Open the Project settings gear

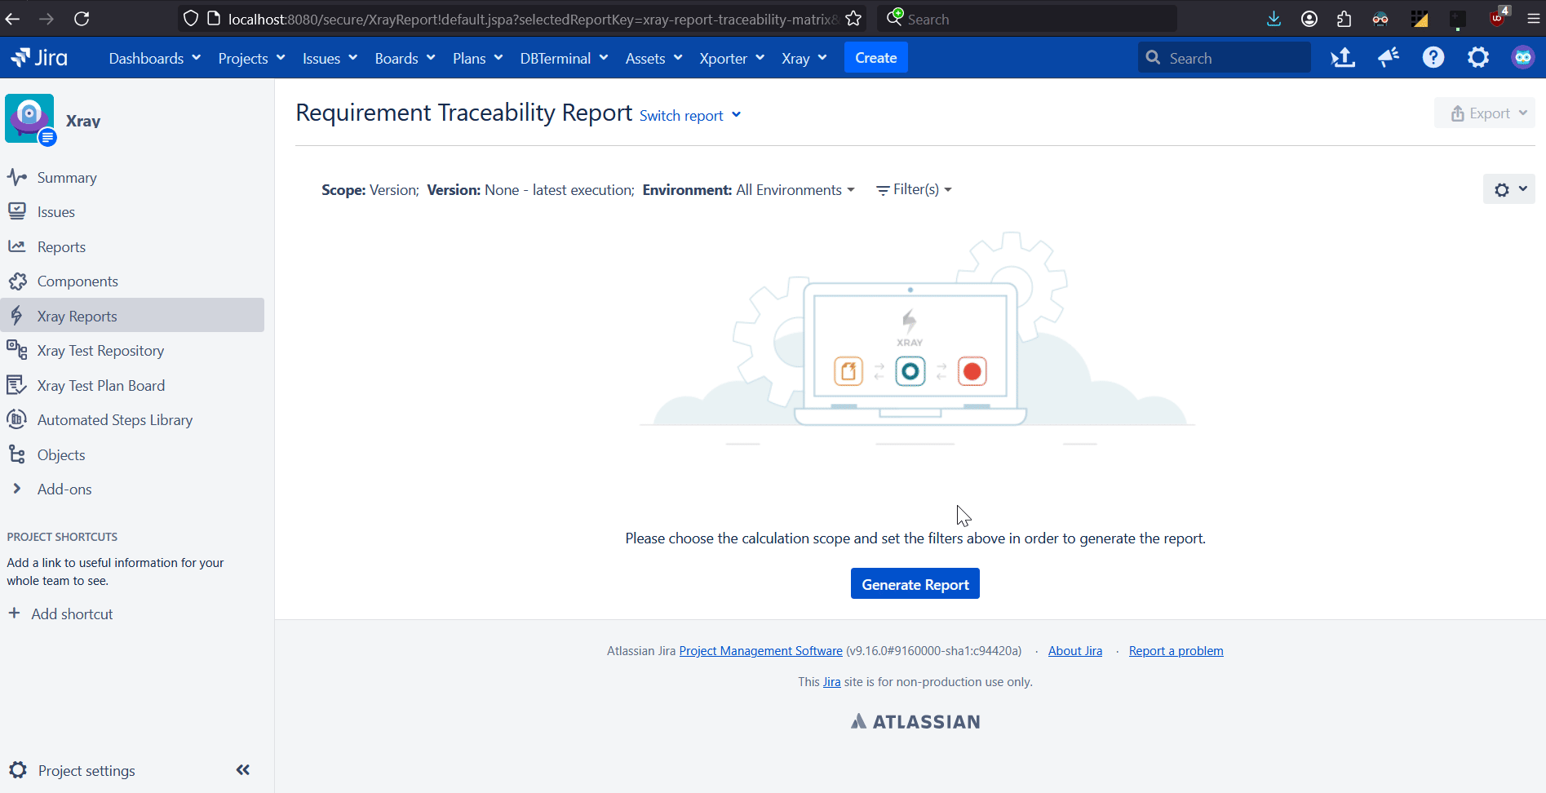pos(18,770)
